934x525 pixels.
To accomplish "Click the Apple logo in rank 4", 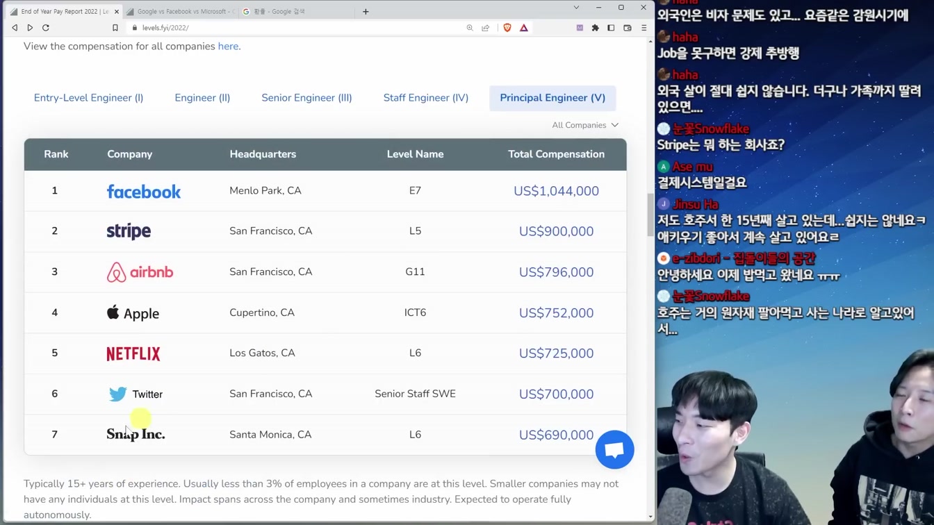I will 133,313.
